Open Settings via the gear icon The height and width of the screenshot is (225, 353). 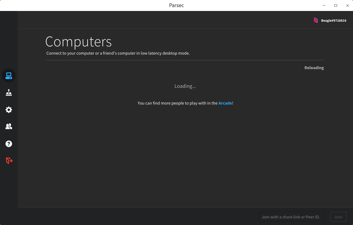[x=9, y=110]
